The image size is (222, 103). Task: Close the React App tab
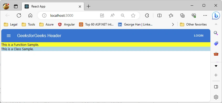pos(80,6)
